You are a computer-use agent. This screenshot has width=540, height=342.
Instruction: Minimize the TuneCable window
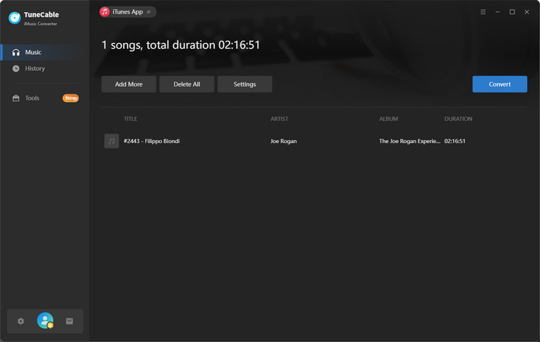pyautogui.click(x=497, y=11)
